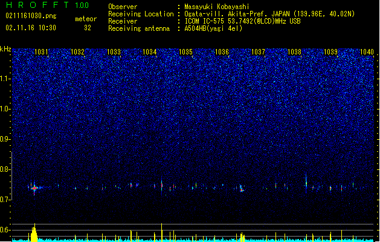Click the 0.6 kHz axis label

pyautogui.click(x=5, y=230)
